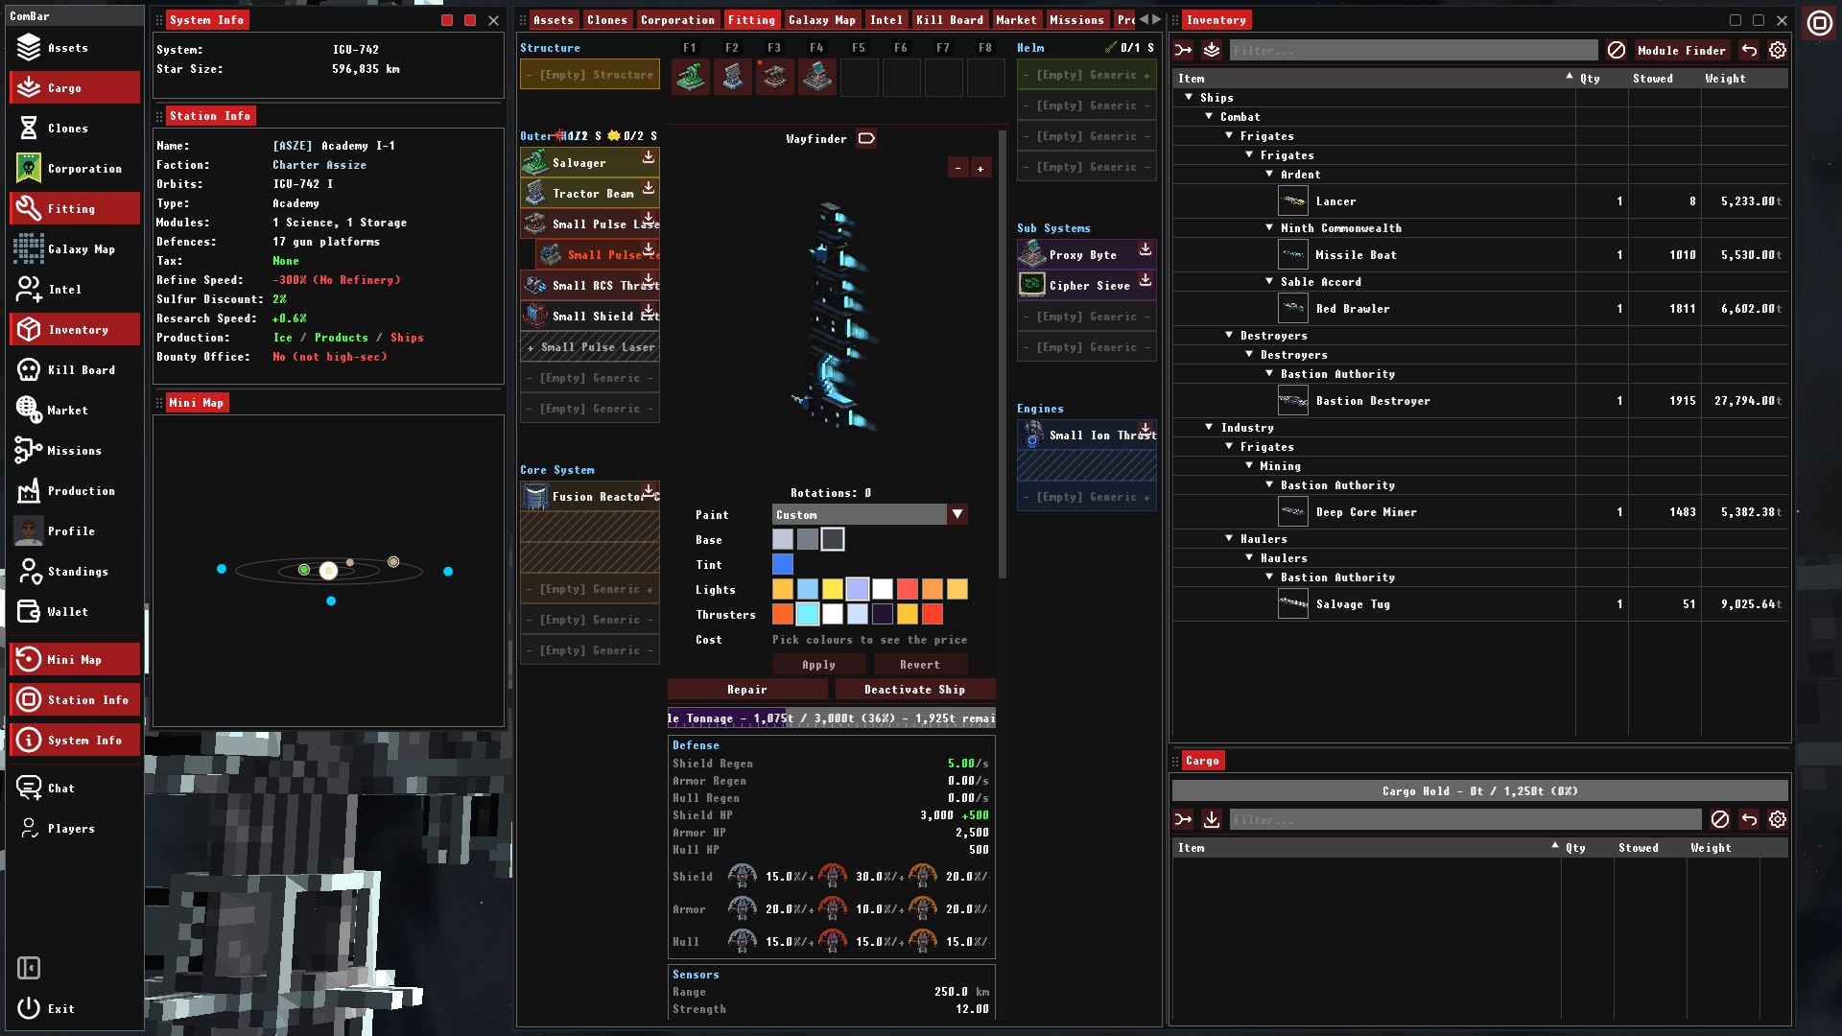Toggle the System Info panel in ComBar
The height and width of the screenshot is (1036, 1842).
[x=75, y=740]
